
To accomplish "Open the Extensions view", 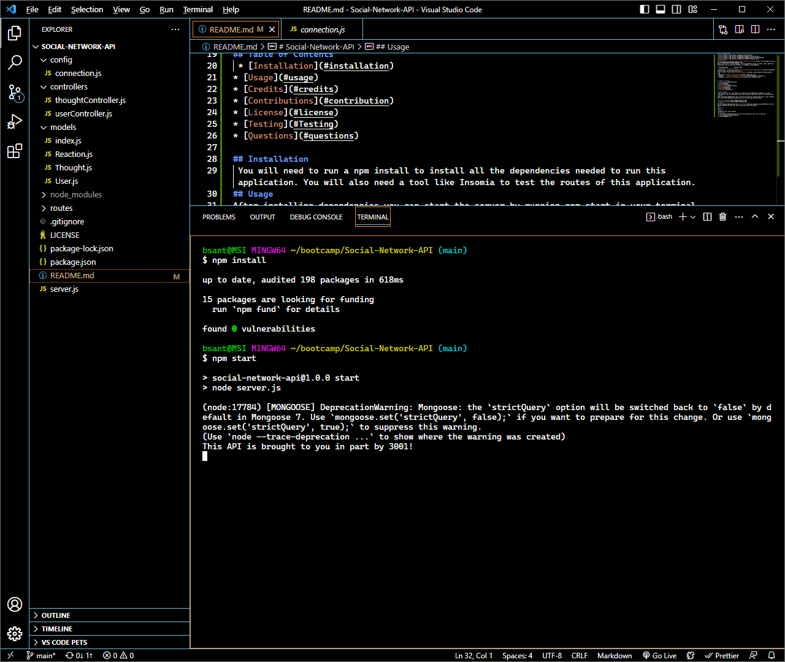I will (15, 151).
